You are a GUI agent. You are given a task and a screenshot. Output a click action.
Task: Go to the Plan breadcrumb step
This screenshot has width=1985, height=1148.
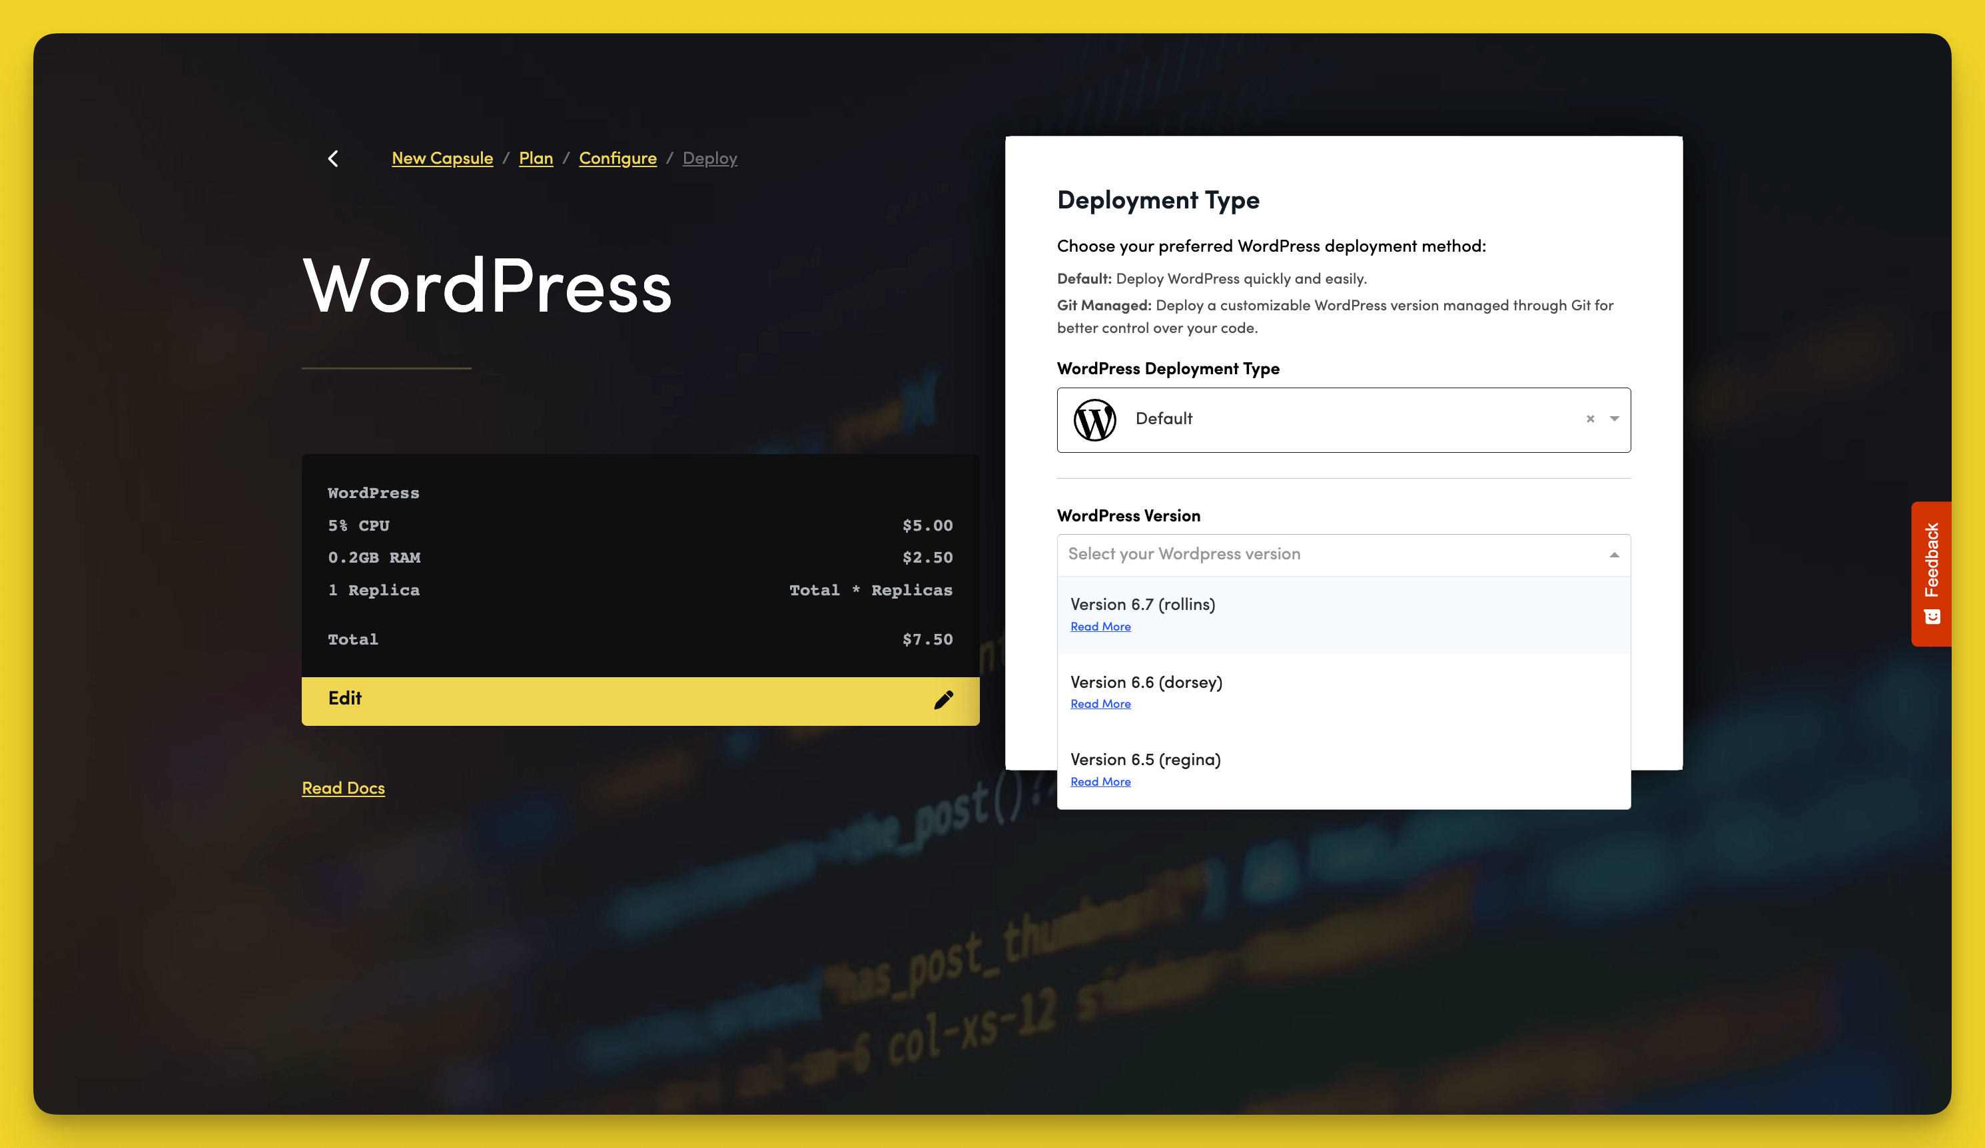(536, 157)
